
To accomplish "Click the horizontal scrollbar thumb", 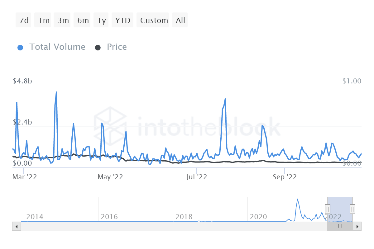I will [x=340, y=226].
